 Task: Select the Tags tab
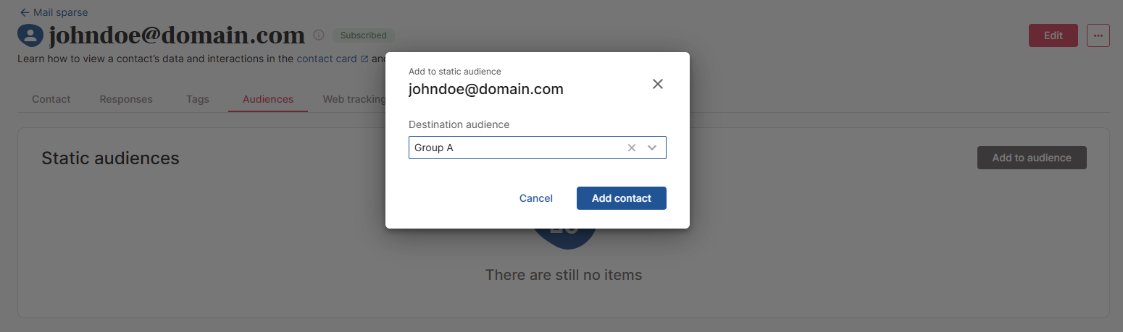(x=198, y=99)
